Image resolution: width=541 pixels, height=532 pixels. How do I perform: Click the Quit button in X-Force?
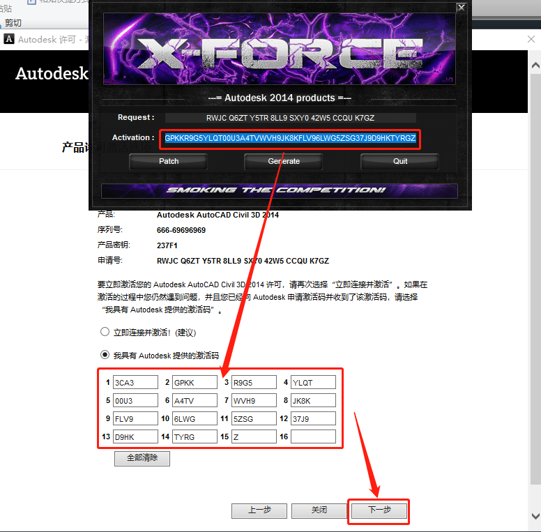(400, 162)
